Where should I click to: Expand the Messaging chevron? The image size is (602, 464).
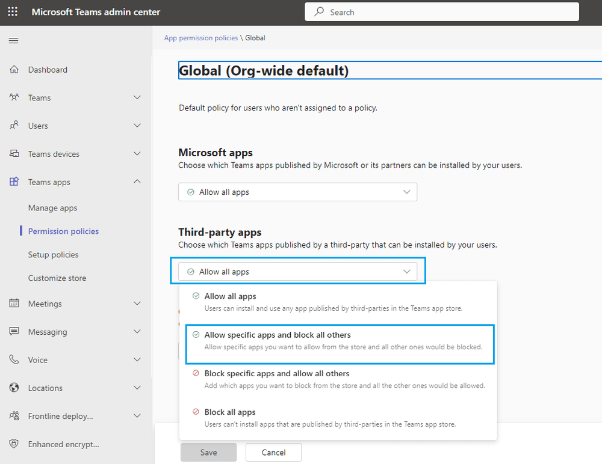pyautogui.click(x=137, y=331)
